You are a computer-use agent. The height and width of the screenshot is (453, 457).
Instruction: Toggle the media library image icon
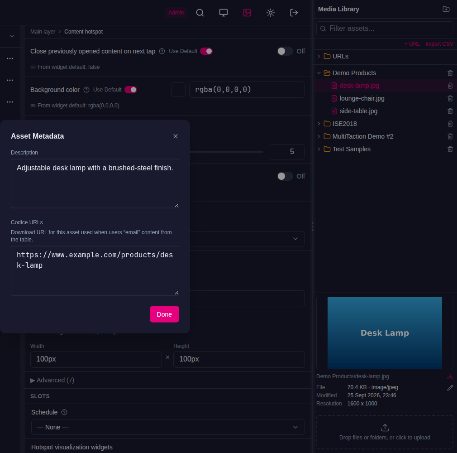click(247, 13)
